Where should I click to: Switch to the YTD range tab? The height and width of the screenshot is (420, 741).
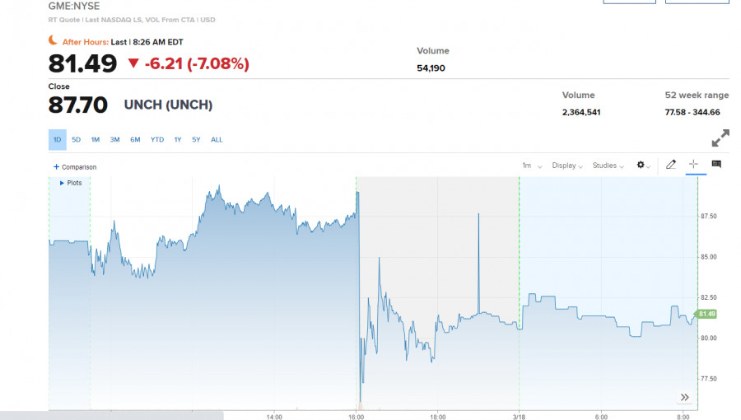click(x=157, y=140)
